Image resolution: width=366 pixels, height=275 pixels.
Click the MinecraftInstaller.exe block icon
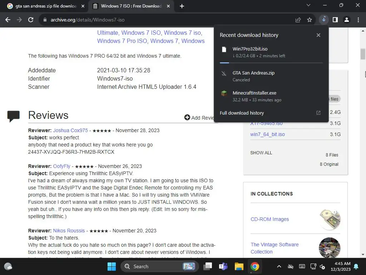pos(224,93)
